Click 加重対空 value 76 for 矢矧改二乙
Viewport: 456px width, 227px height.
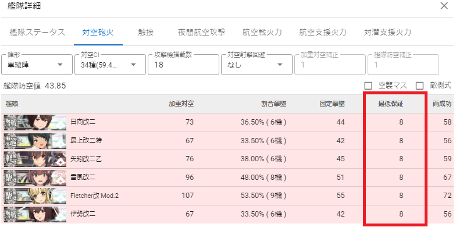[190, 159]
